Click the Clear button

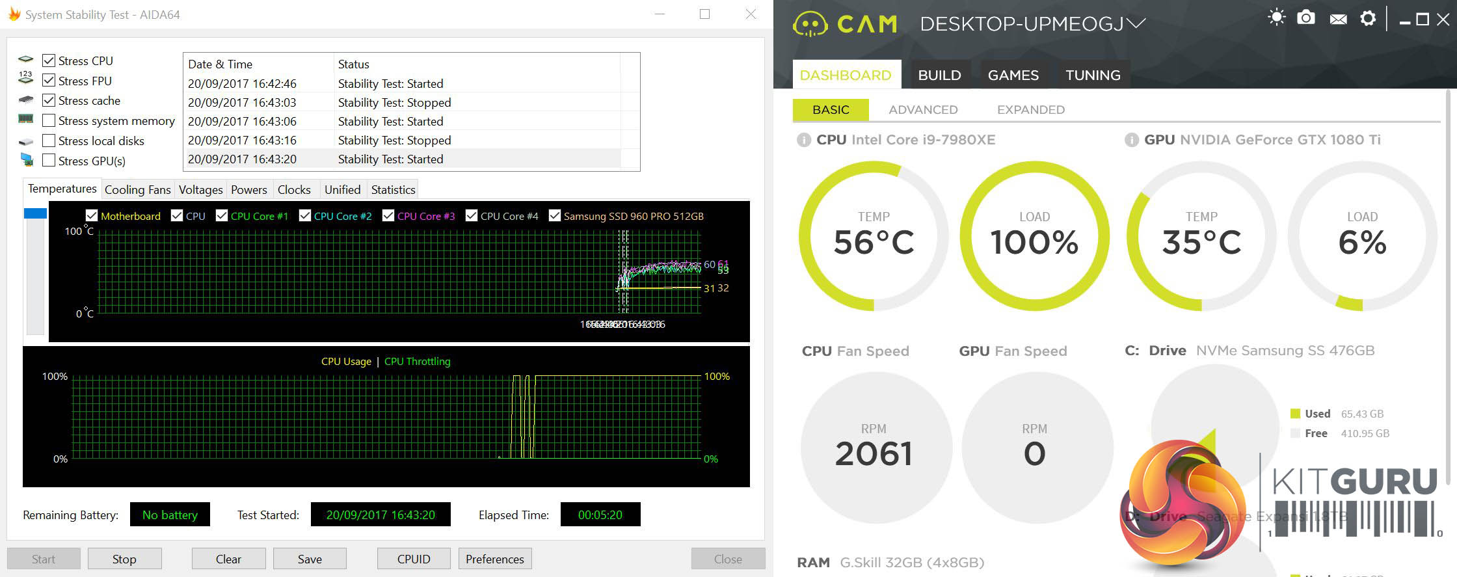[x=228, y=559]
